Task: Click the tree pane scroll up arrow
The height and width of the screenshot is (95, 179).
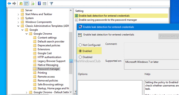Action: (71, 10)
